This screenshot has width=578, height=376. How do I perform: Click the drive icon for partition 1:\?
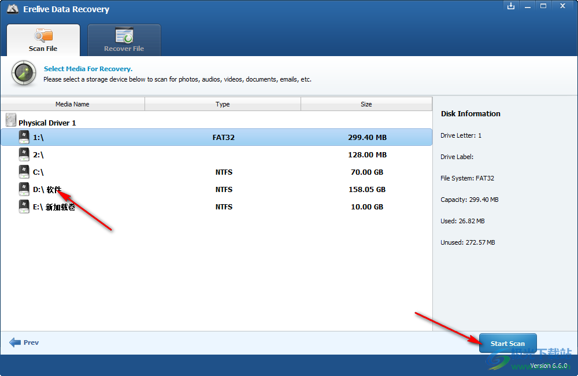24,137
